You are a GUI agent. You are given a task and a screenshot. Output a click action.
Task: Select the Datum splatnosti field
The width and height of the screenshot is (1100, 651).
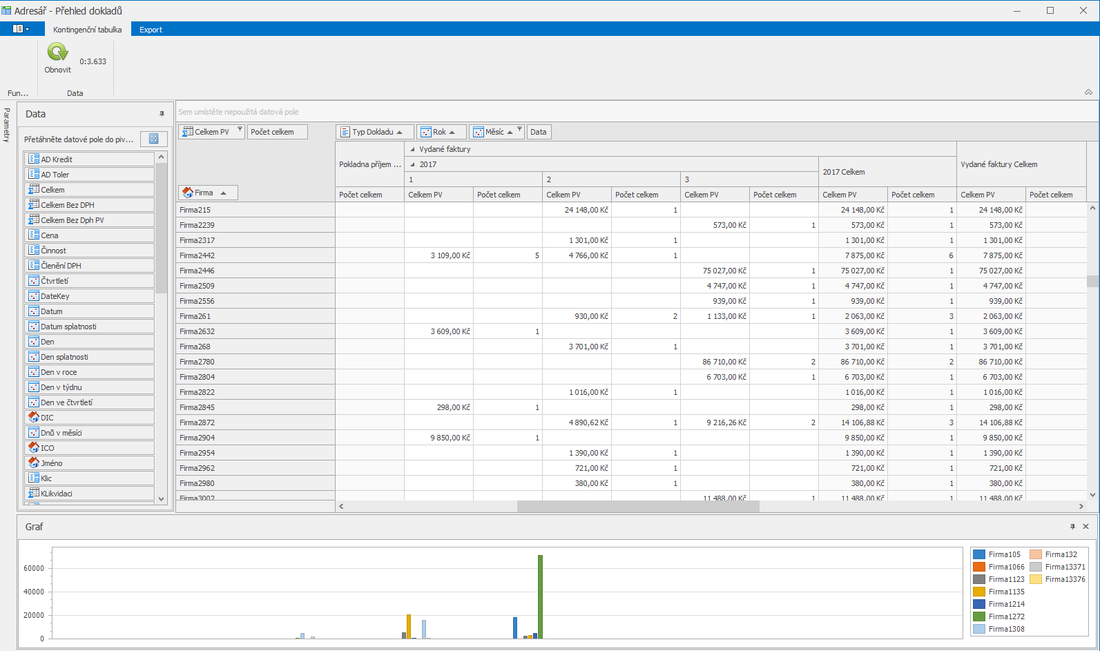89,327
